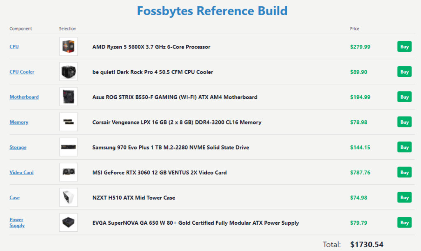Open the CPU Cooler component link
This screenshot has width=421, height=251.
[22, 71]
